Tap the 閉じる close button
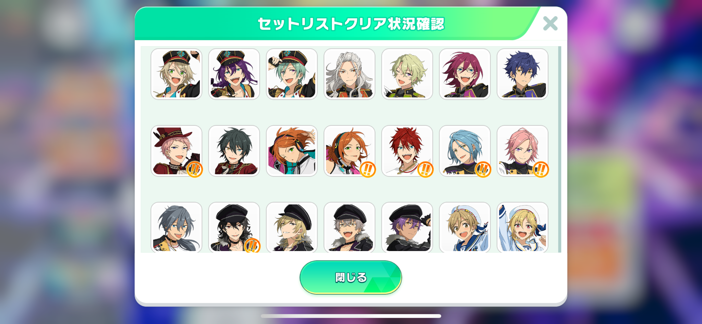The image size is (702, 324). point(351,277)
